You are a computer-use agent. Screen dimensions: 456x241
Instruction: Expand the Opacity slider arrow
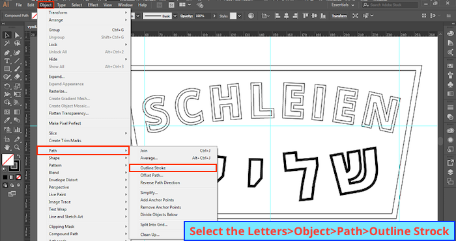tap(214, 16)
